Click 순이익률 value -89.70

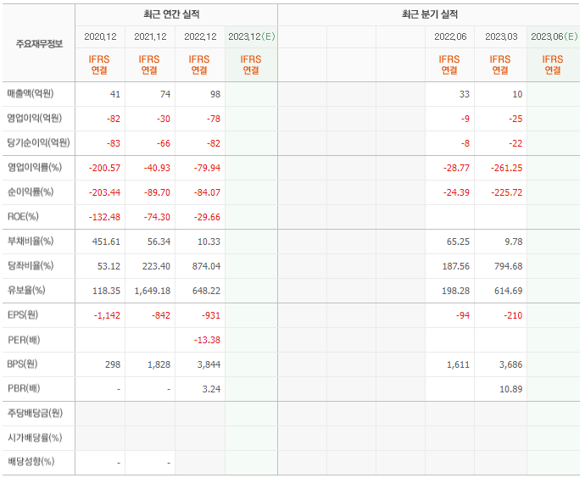(x=157, y=192)
